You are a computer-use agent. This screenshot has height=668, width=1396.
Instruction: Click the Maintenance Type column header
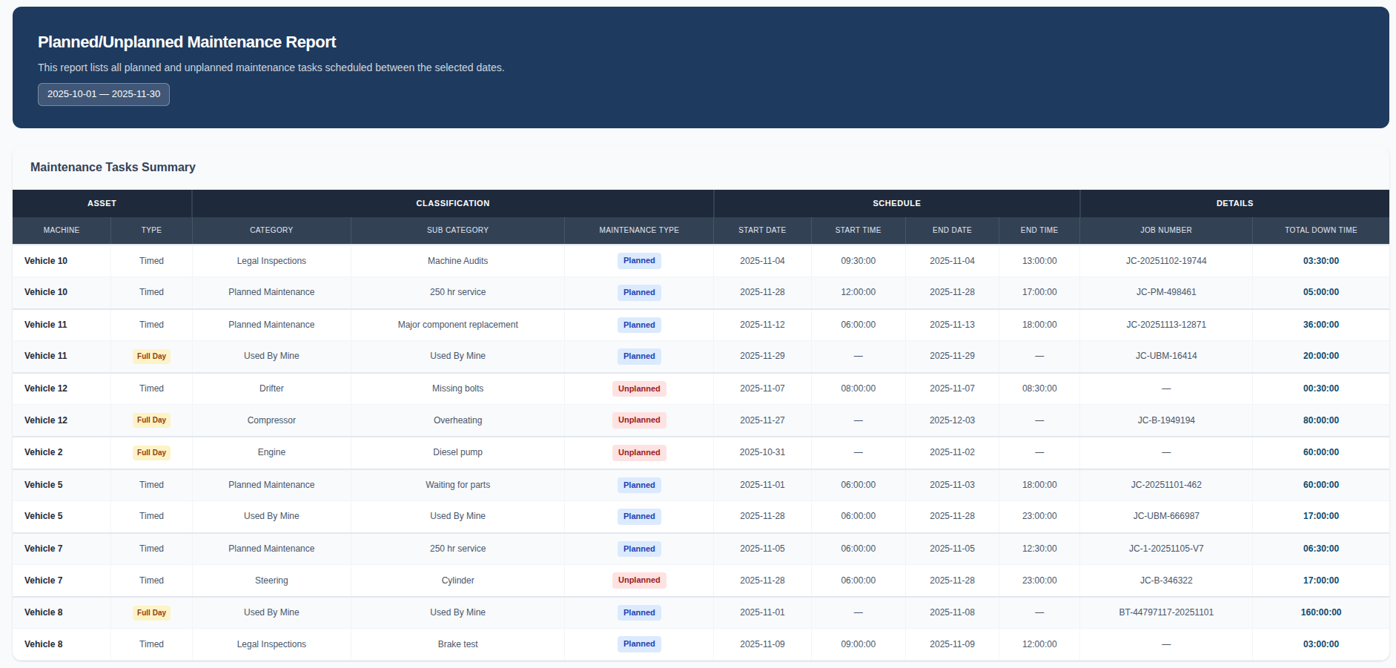(x=638, y=230)
